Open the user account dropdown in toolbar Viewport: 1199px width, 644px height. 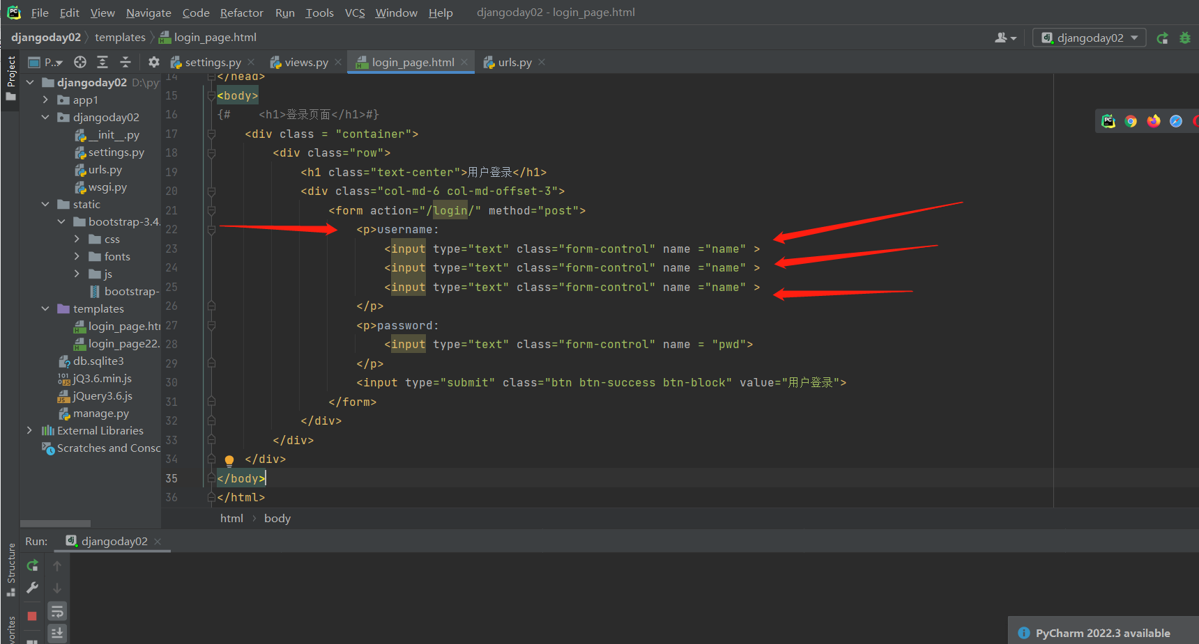click(1005, 38)
